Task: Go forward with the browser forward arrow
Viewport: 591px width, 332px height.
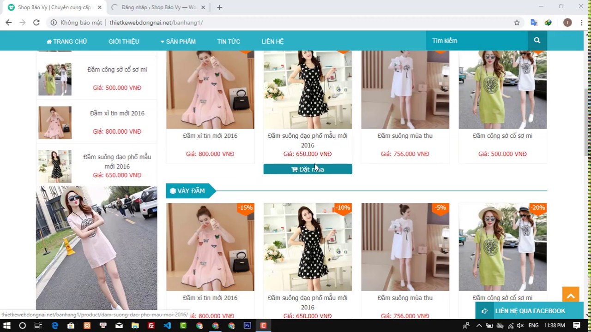Action: click(22, 23)
